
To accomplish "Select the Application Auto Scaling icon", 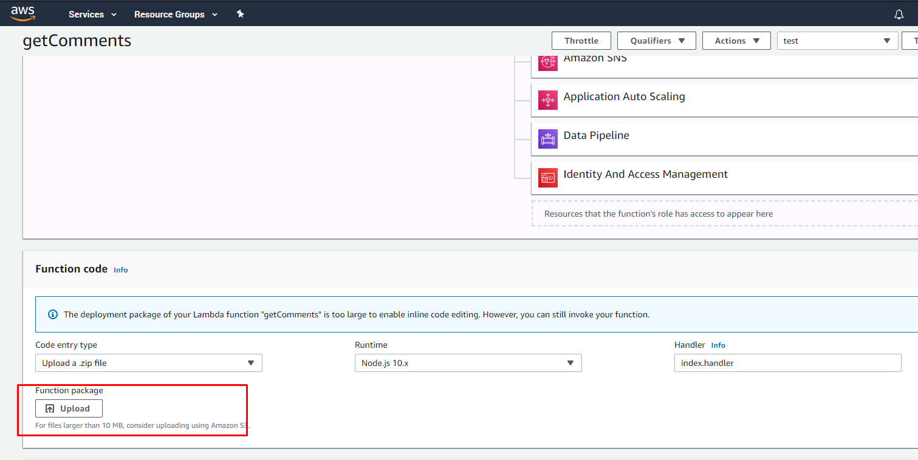I will pos(548,100).
